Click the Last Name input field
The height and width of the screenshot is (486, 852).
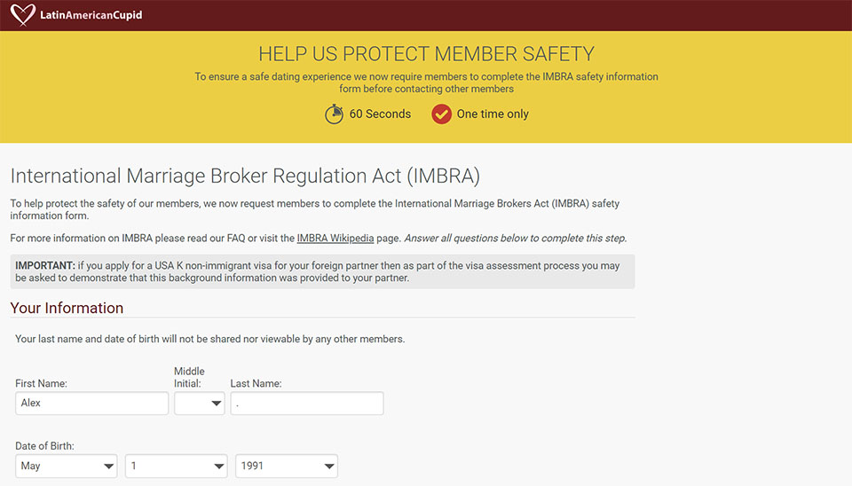(x=307, y=403)
